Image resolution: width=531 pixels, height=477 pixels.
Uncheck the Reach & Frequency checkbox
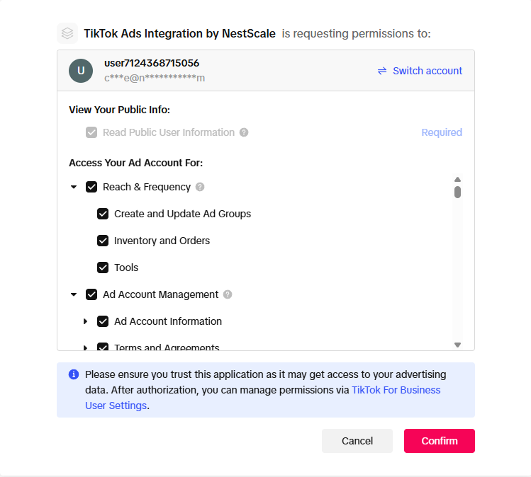(91, 187)
